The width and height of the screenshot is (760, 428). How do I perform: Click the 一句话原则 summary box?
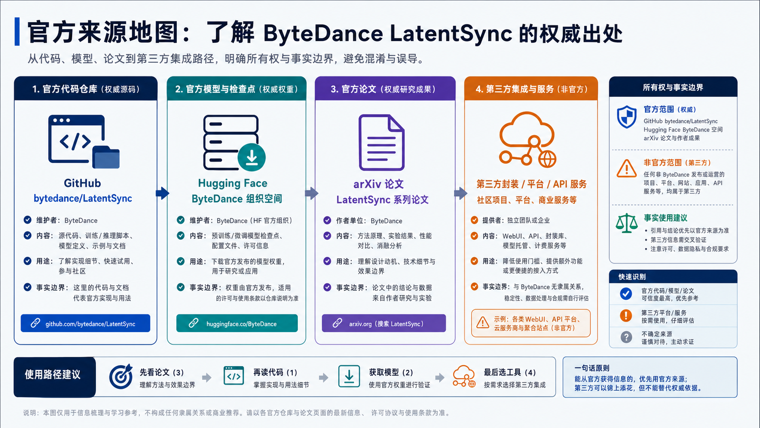650,377
